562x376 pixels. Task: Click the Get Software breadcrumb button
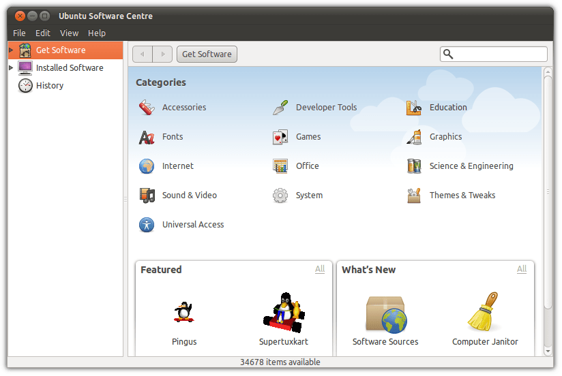point(207,54)
